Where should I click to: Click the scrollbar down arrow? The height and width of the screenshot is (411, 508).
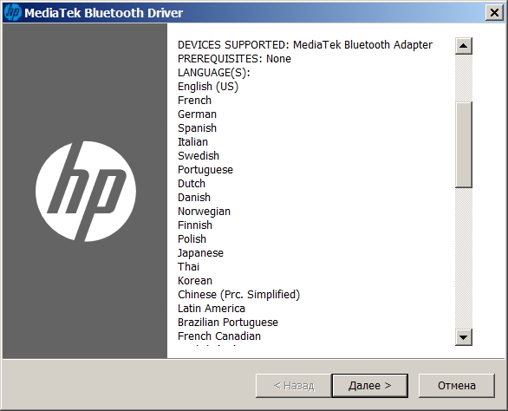pos(463,337)
